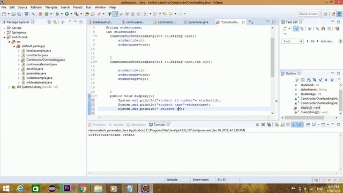The image size is (343, 193).
Task: Toggle Hide Static Members in Outline
Action: 320,80
